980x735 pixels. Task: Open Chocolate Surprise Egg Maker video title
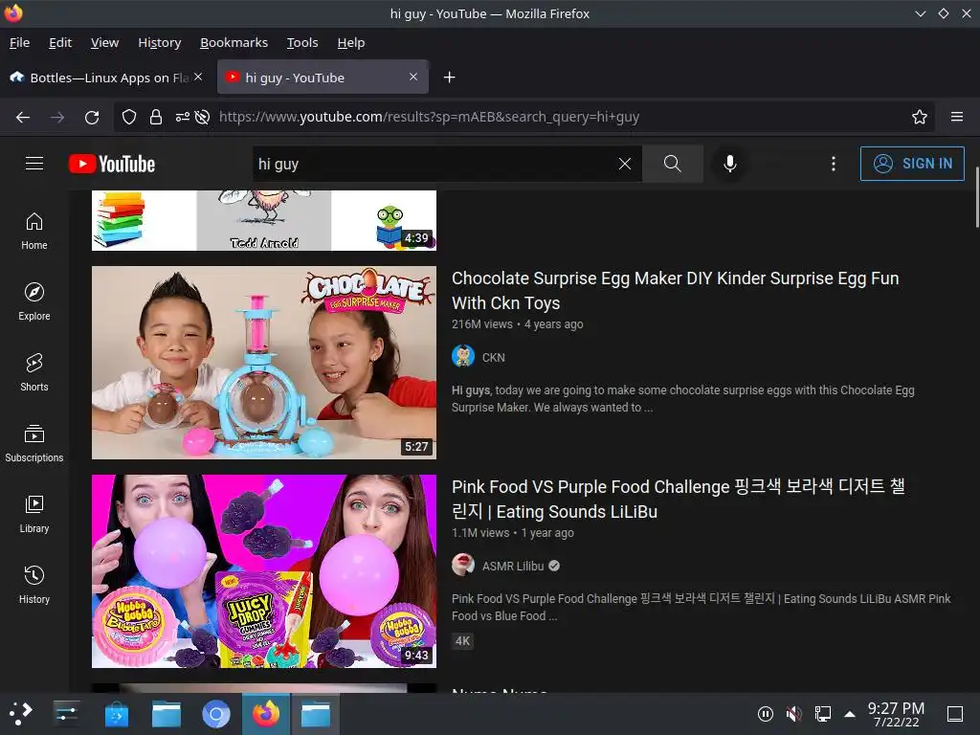tap(675, 291)
